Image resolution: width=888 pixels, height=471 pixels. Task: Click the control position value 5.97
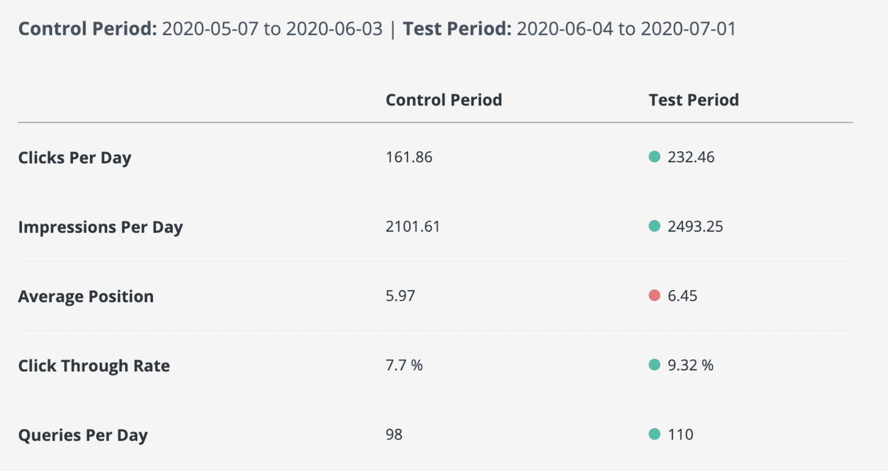[x=400, y=296]
